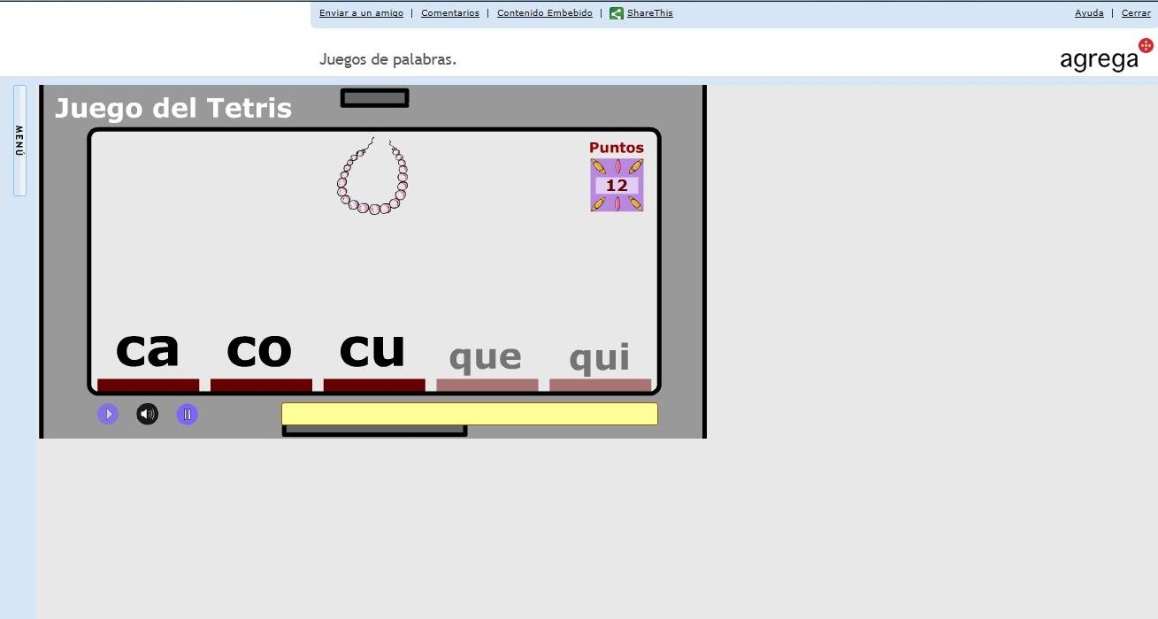Open the Contenido Embebido link
This screenshot has width=1158, height=619.
click(545, 12)
